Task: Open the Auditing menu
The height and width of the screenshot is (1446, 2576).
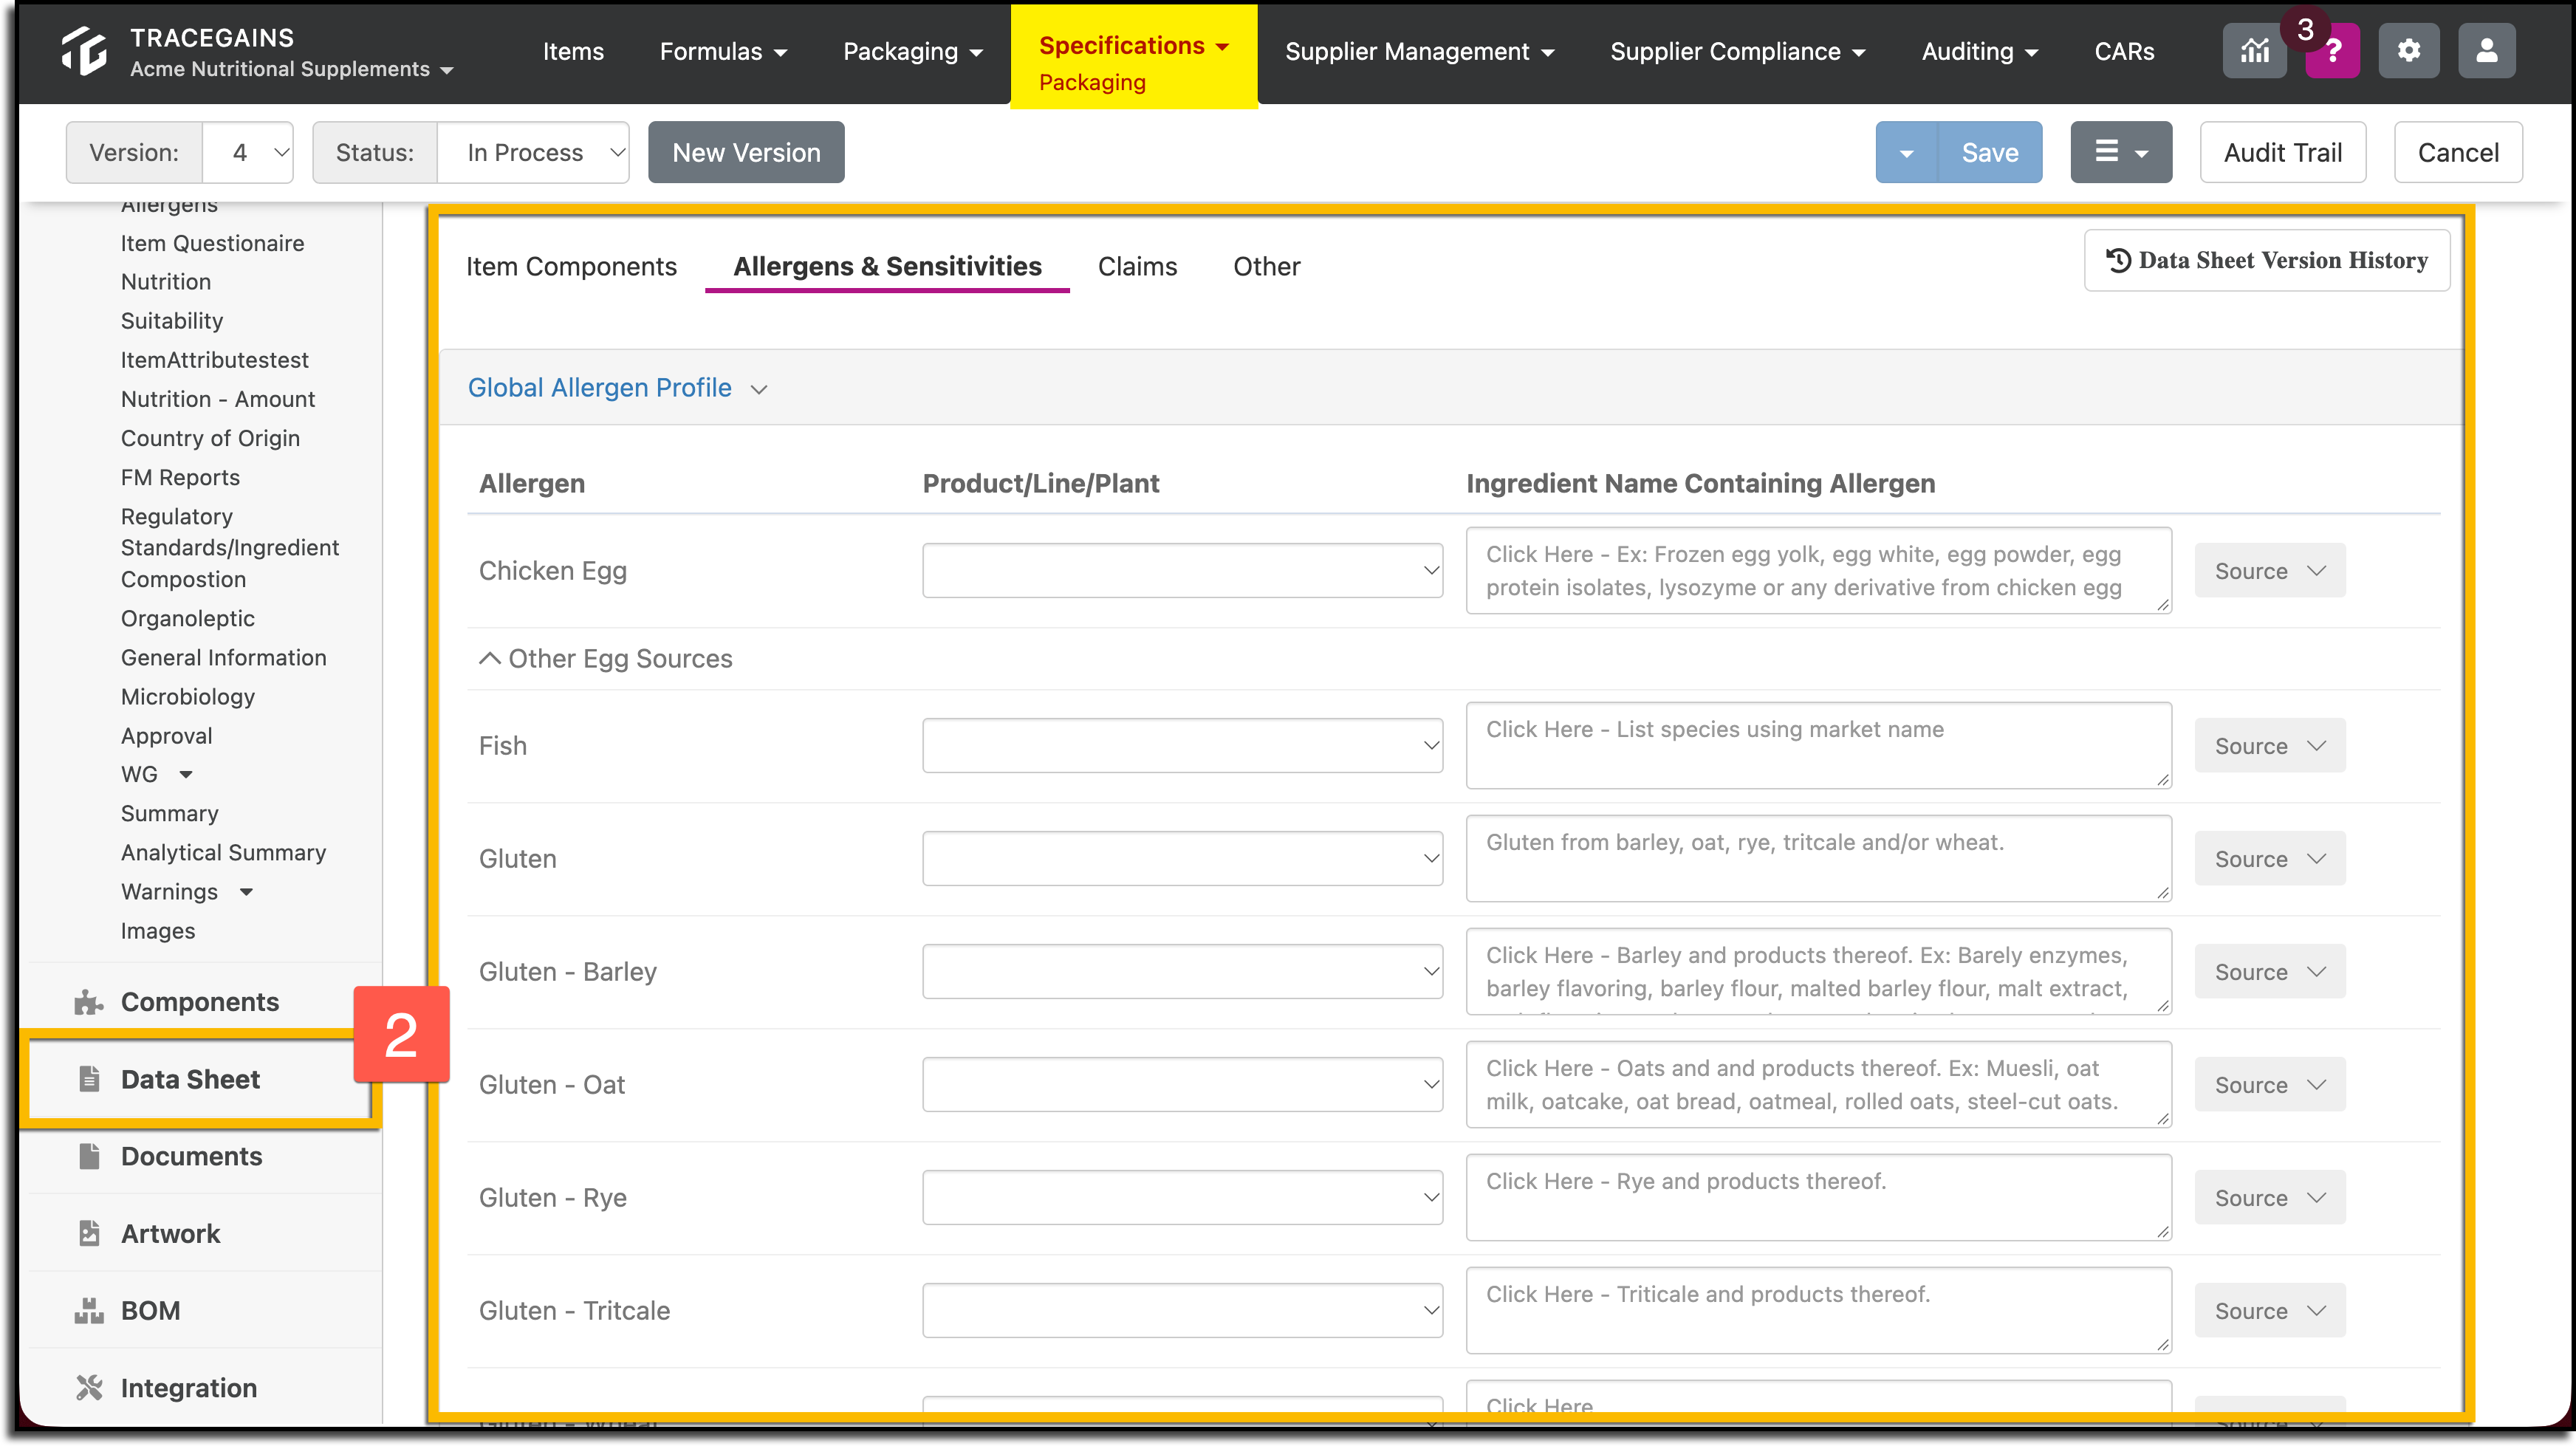Action: (x=1979, y=51)
